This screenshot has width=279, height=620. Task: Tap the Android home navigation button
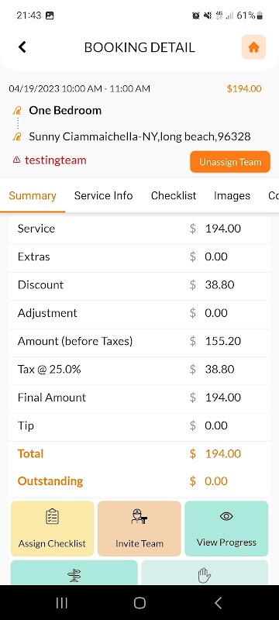(139, 603)
